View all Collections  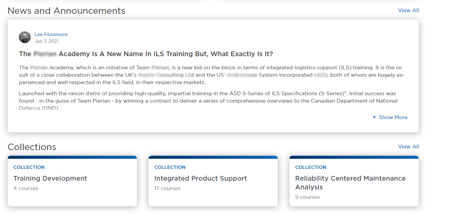coord(408,147)
